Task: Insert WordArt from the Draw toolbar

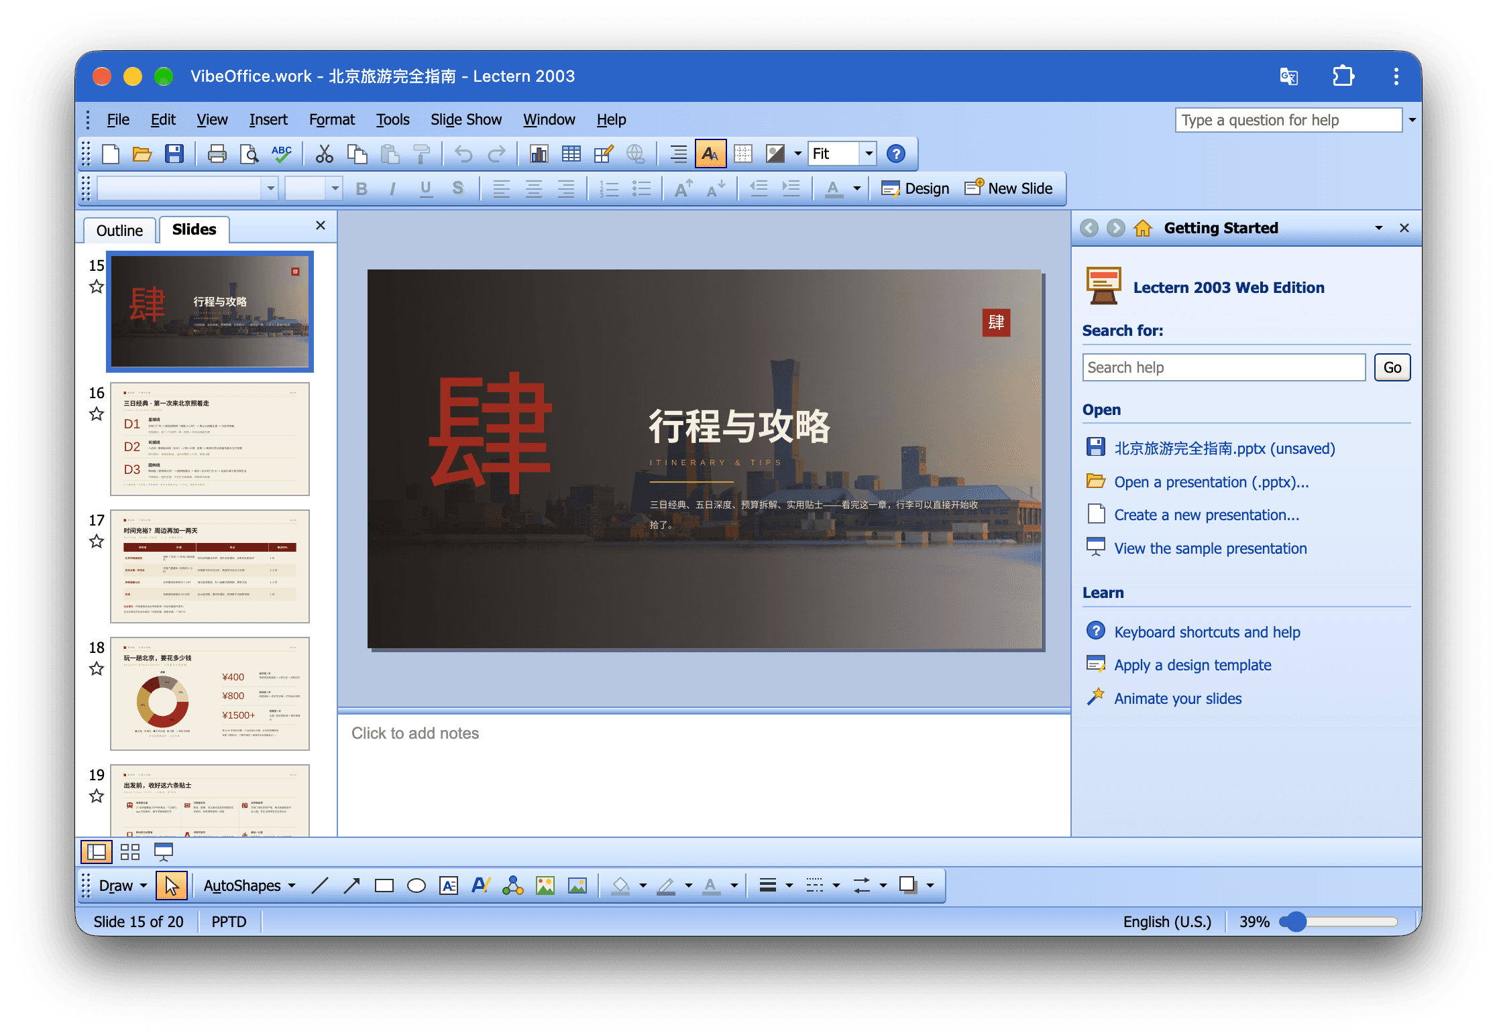Action: 481,886
